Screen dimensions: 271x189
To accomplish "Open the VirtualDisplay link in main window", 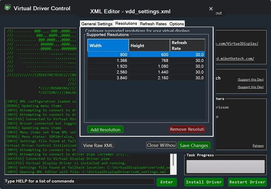I will 237,43.
